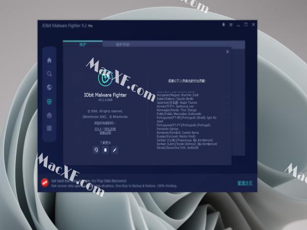Select the Italian/Italiano translator row
The height and width of the screenshot is (230, 307).
tap(175, 99)
